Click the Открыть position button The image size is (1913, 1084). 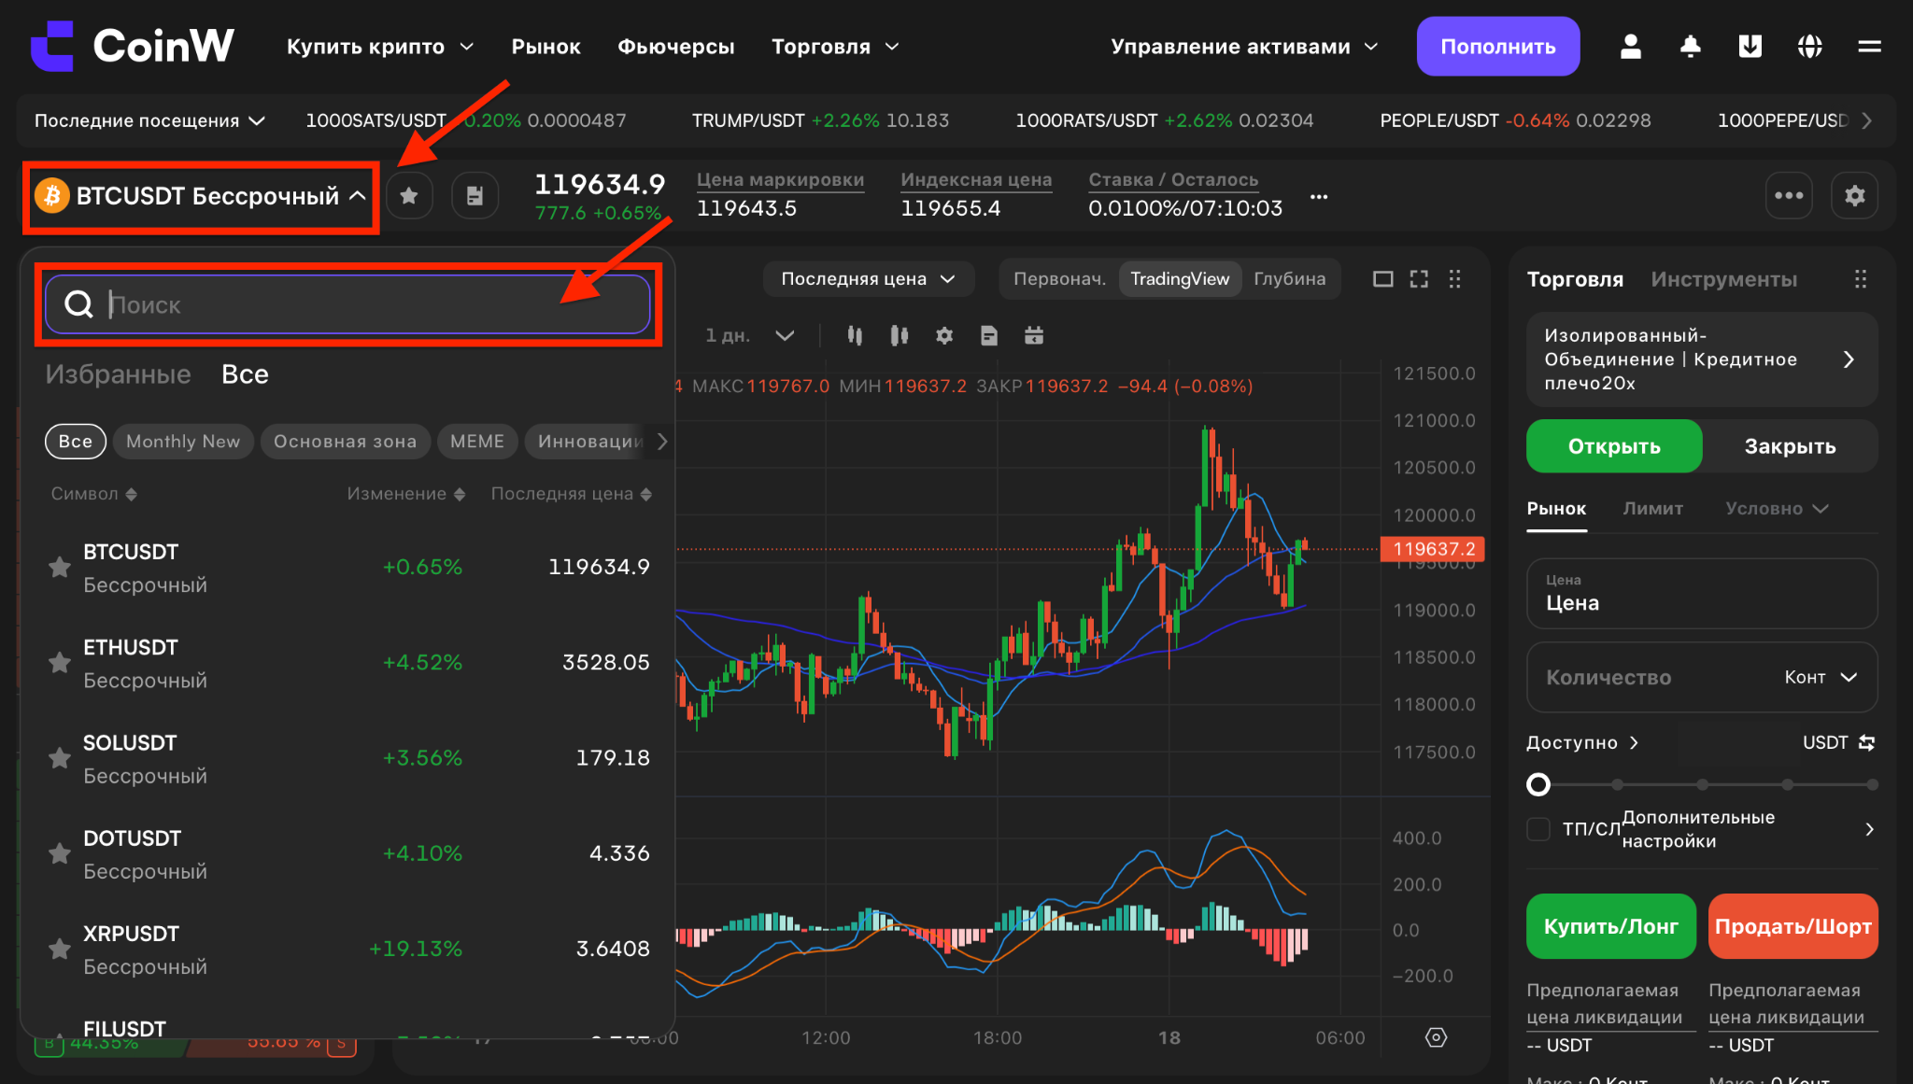click(x=1614, y=446)
